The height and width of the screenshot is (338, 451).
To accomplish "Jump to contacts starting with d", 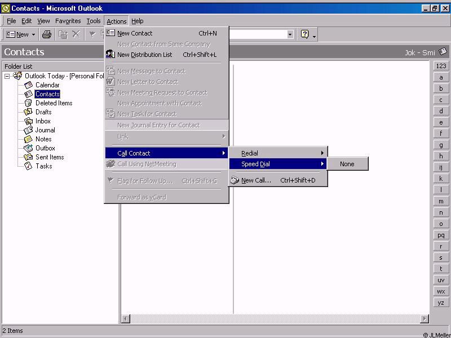I will [x=441, y=111].
